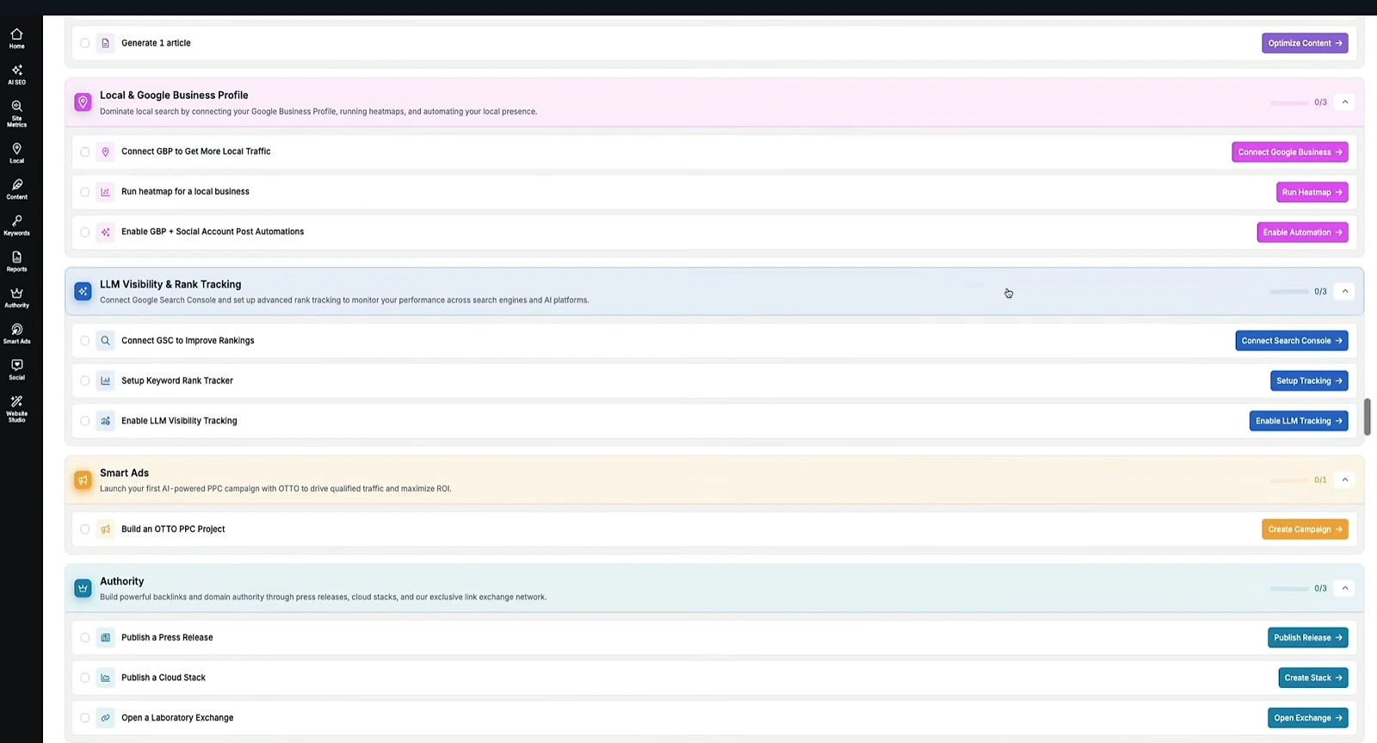This screenshot has height=743, width=1377.
Task: Click the Connect Search Console button
Action: (1292, 341)
